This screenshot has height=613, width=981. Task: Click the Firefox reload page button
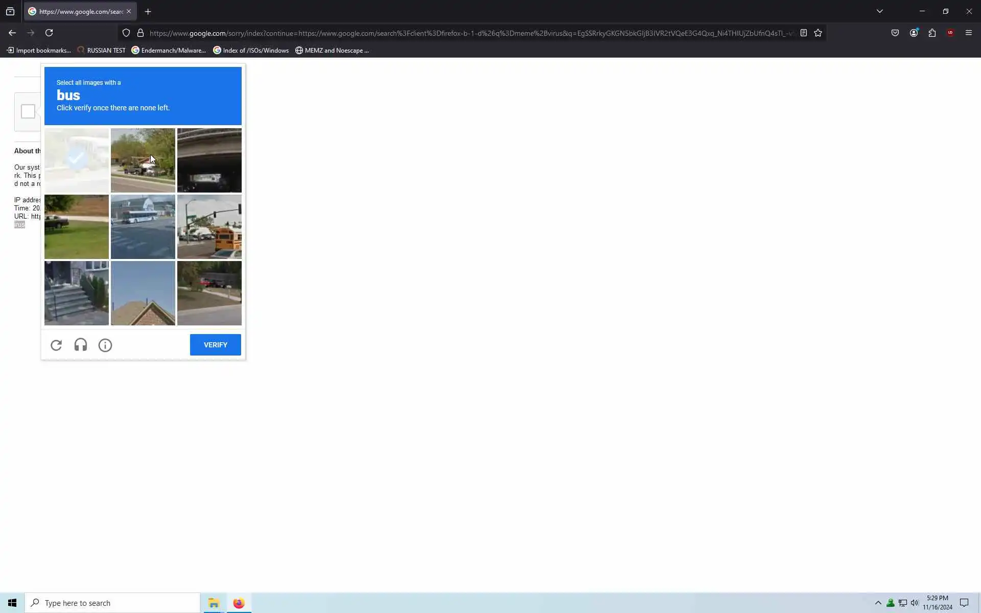[49, 33]
